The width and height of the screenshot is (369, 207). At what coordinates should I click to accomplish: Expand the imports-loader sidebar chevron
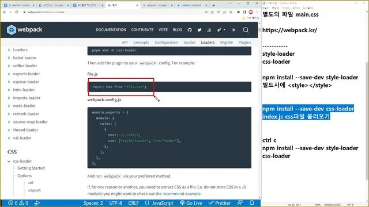9,98
